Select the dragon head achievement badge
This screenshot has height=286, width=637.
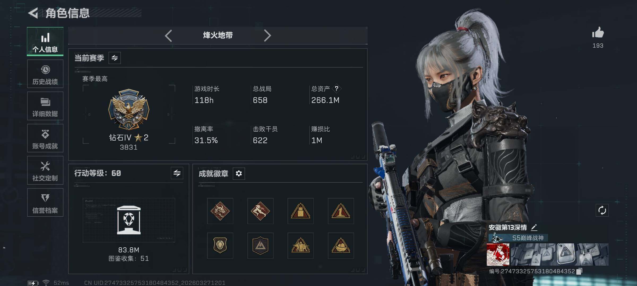point(220,211)
